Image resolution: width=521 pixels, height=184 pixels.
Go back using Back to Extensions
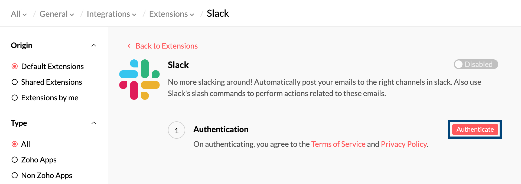tap(166, 46)
